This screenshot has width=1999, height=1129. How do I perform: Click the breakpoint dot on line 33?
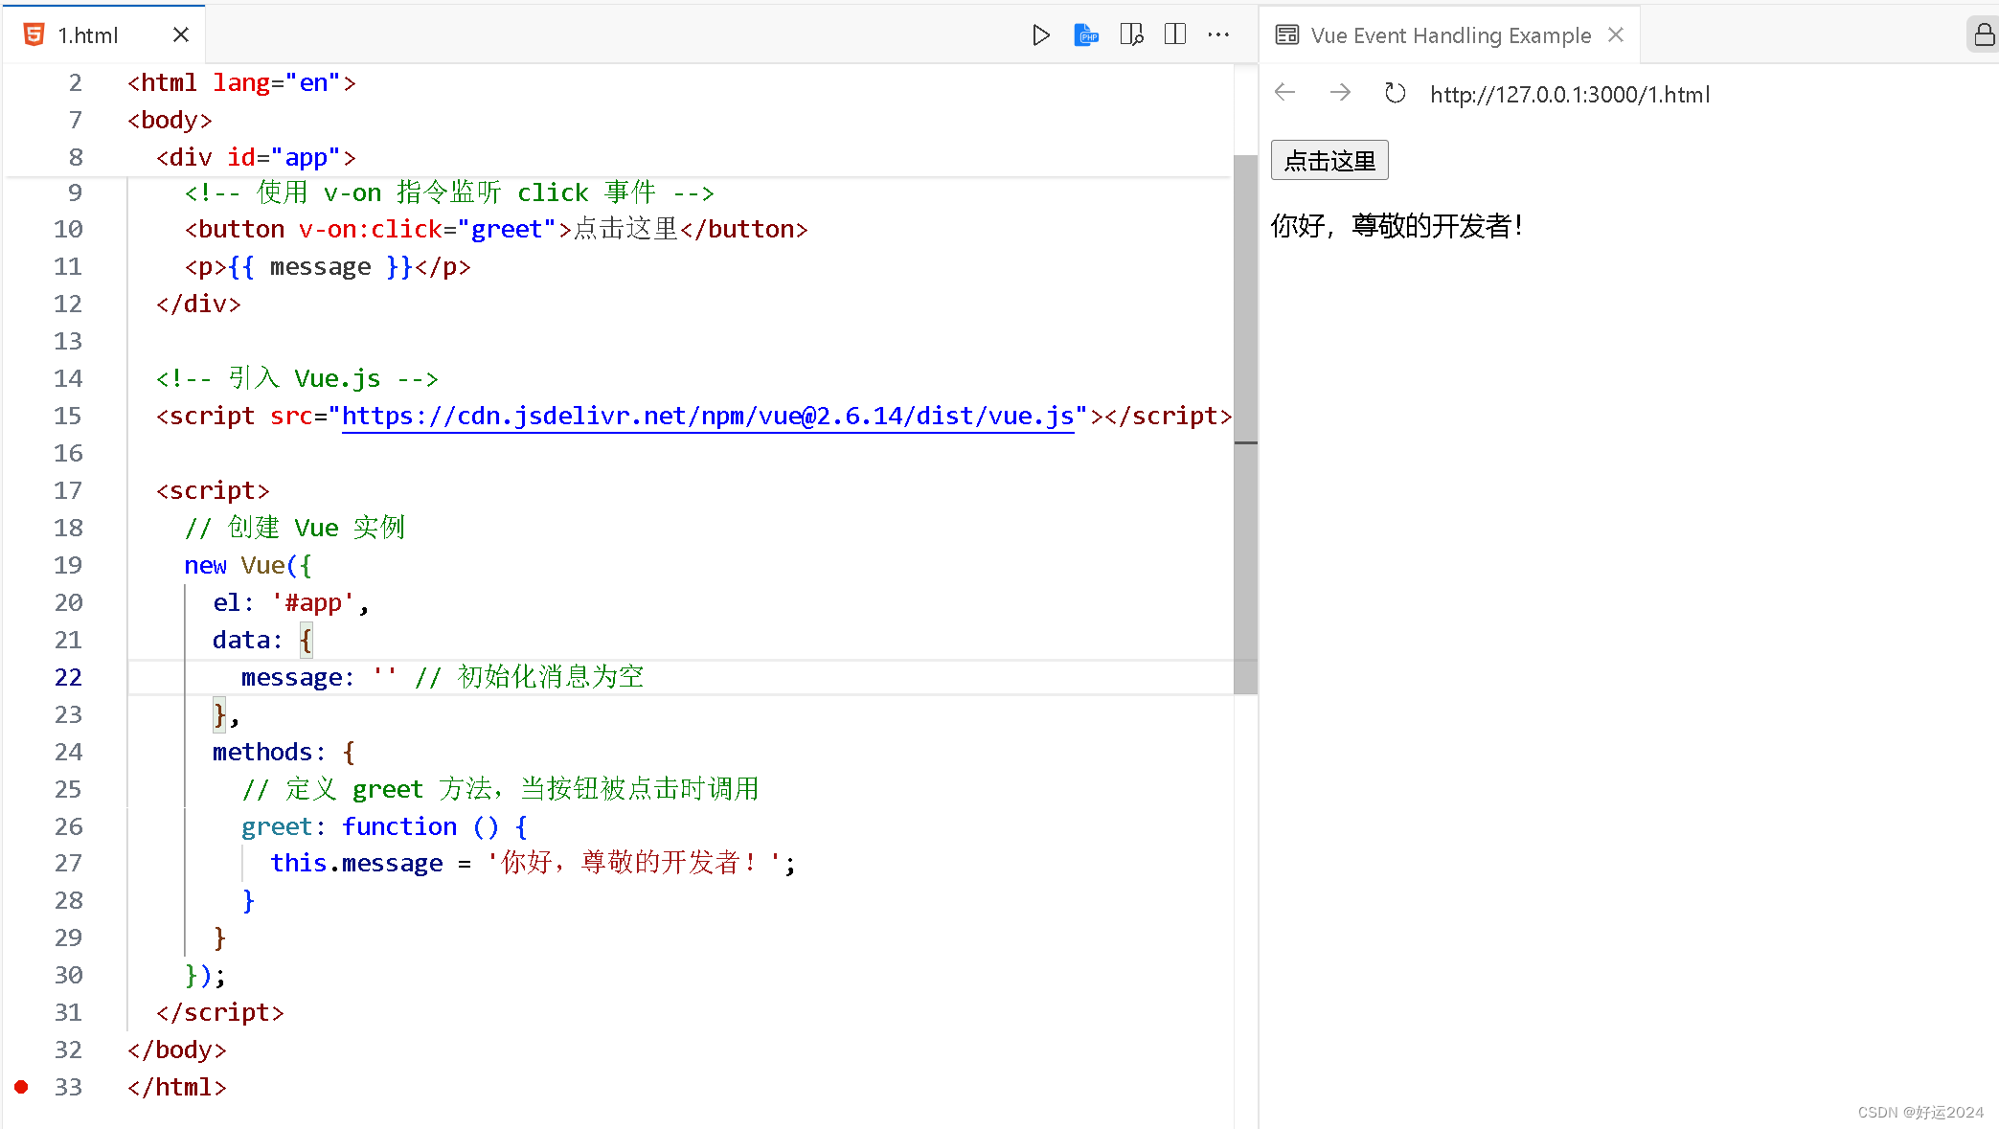(21, 1087)
